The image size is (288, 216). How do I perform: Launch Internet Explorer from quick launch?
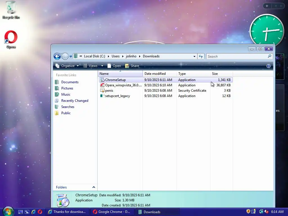[33, 212]
